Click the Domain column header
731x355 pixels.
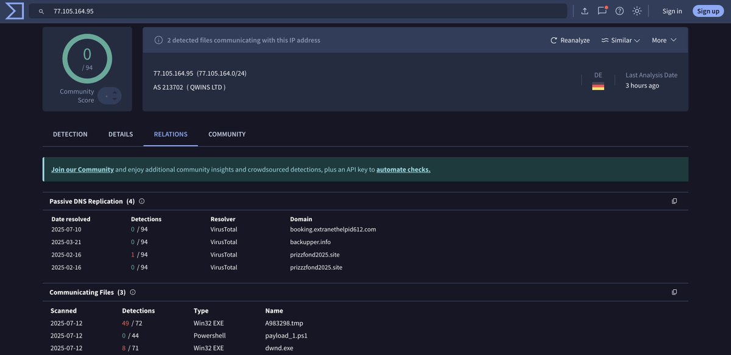pyautogui.click(x=301, y=219)
